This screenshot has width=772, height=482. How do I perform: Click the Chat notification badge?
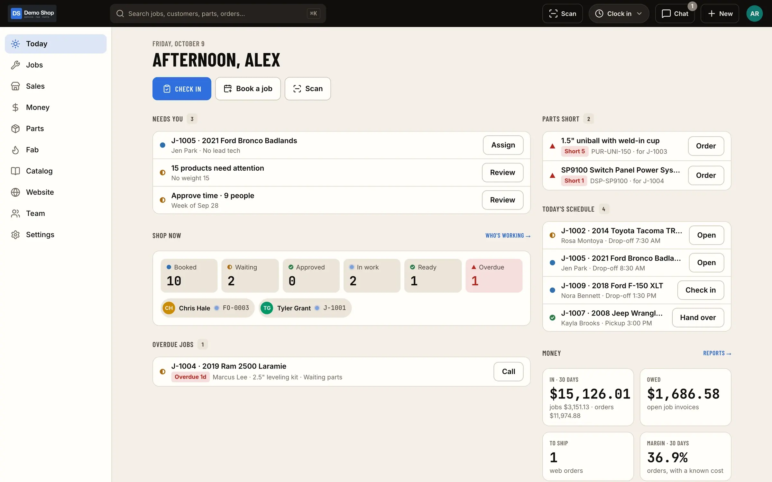click(692, 6)
